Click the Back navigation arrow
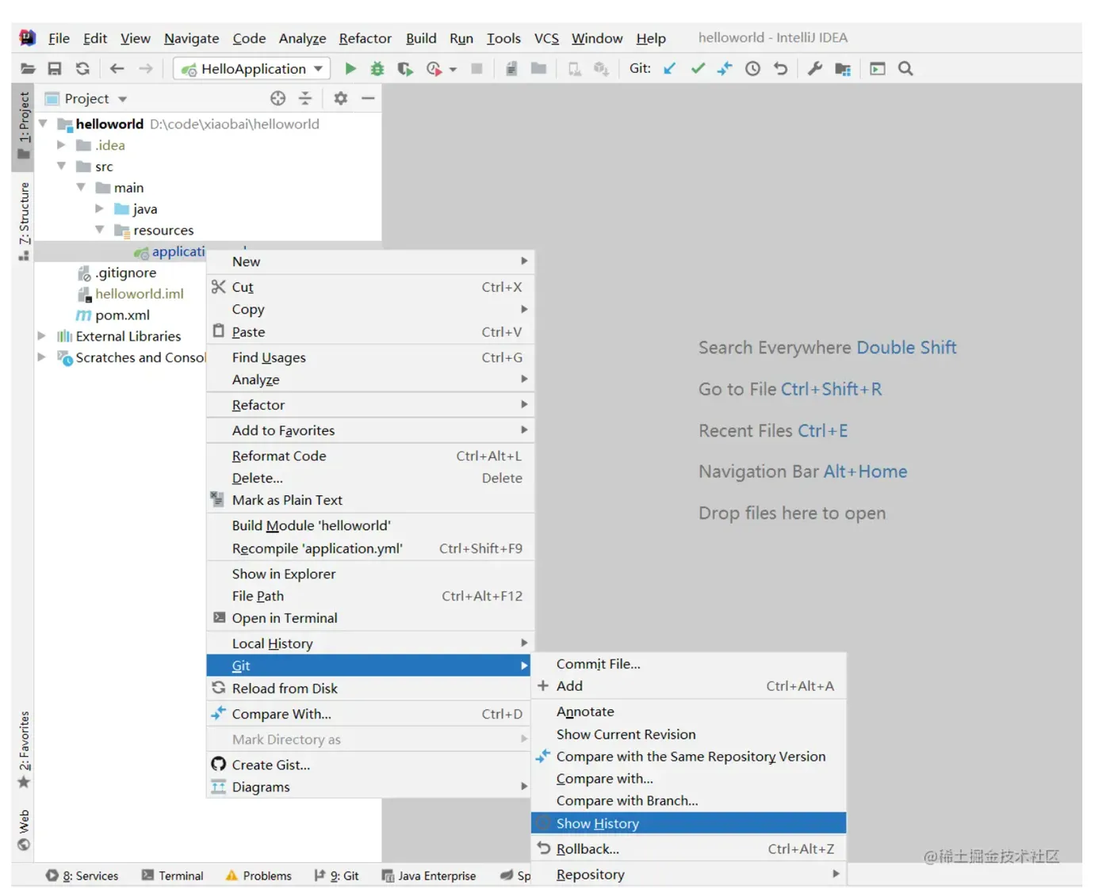This screenshot has height=889, width=1110. [117, 69]
